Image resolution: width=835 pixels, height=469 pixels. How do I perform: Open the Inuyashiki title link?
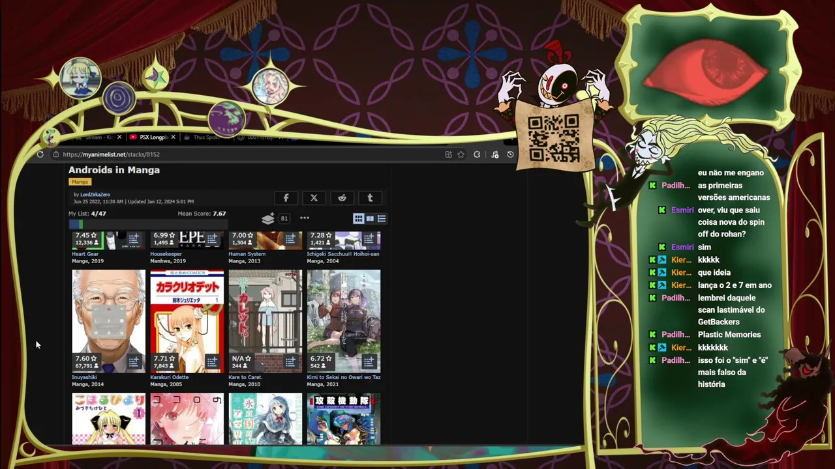tap(84, 377)
